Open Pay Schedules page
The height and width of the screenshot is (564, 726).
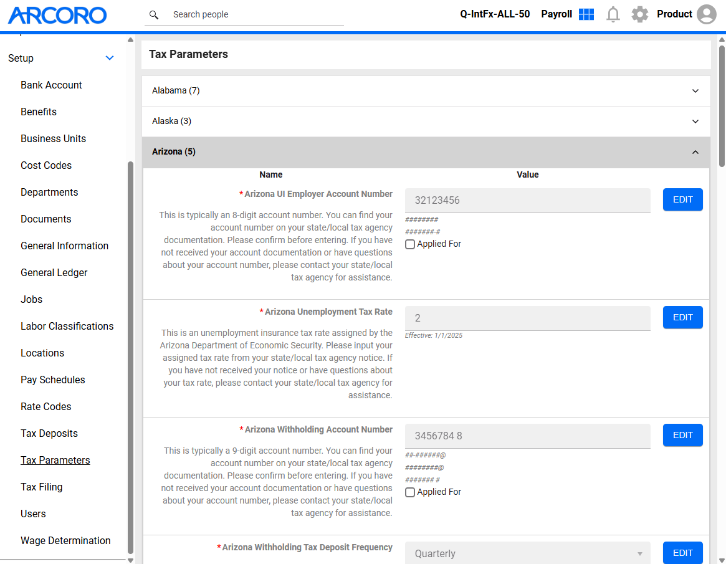click(53, 381)
